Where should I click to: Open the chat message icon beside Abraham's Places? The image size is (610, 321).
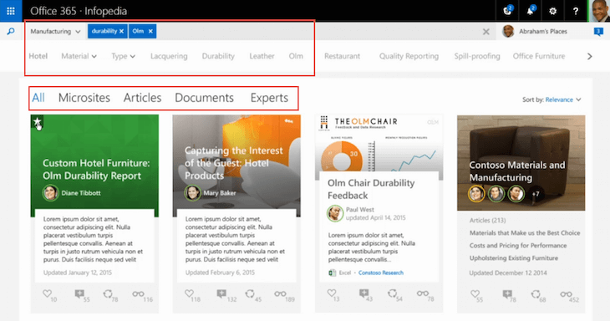pyautogui.click(x=598, y=32)
